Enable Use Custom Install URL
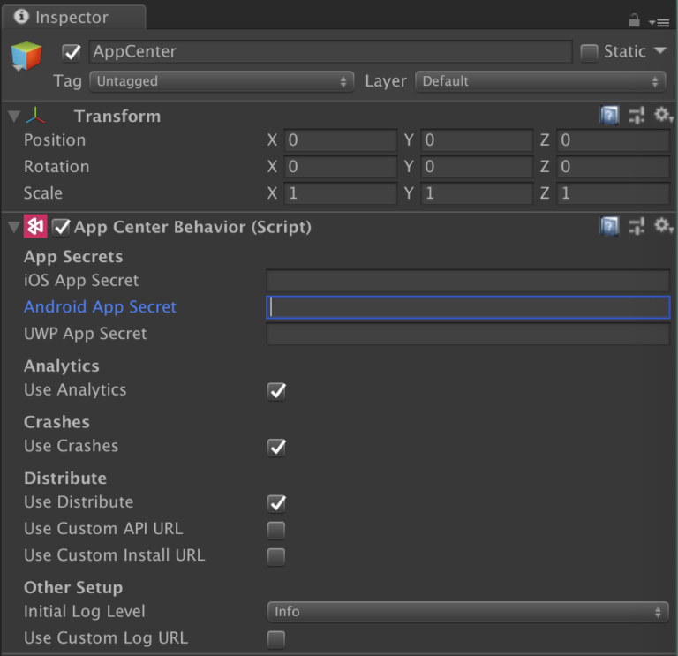The height and width of the screenshot is (656, 678). point(276,557)
